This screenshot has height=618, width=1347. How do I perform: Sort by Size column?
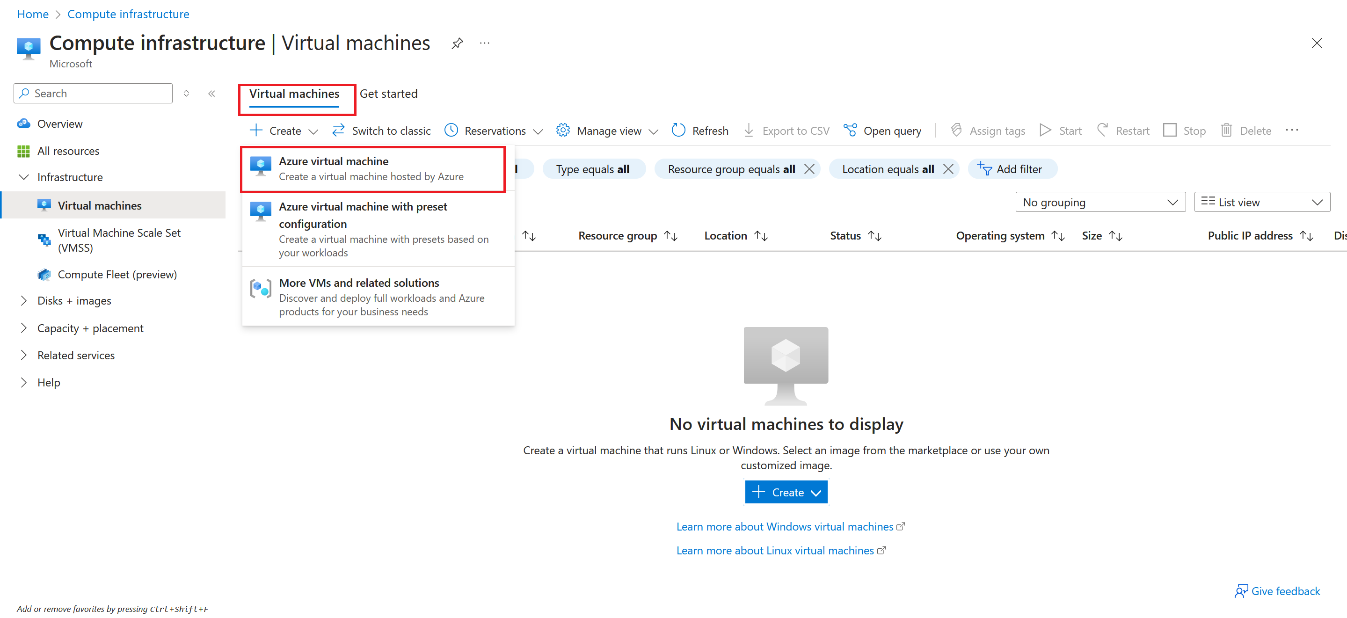1102,236
